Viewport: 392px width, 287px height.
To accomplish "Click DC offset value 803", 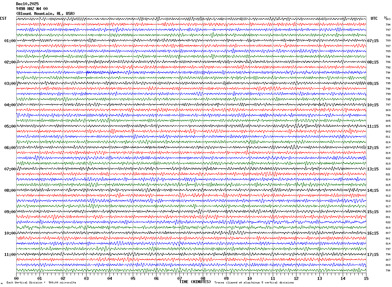I will (388, 19).
